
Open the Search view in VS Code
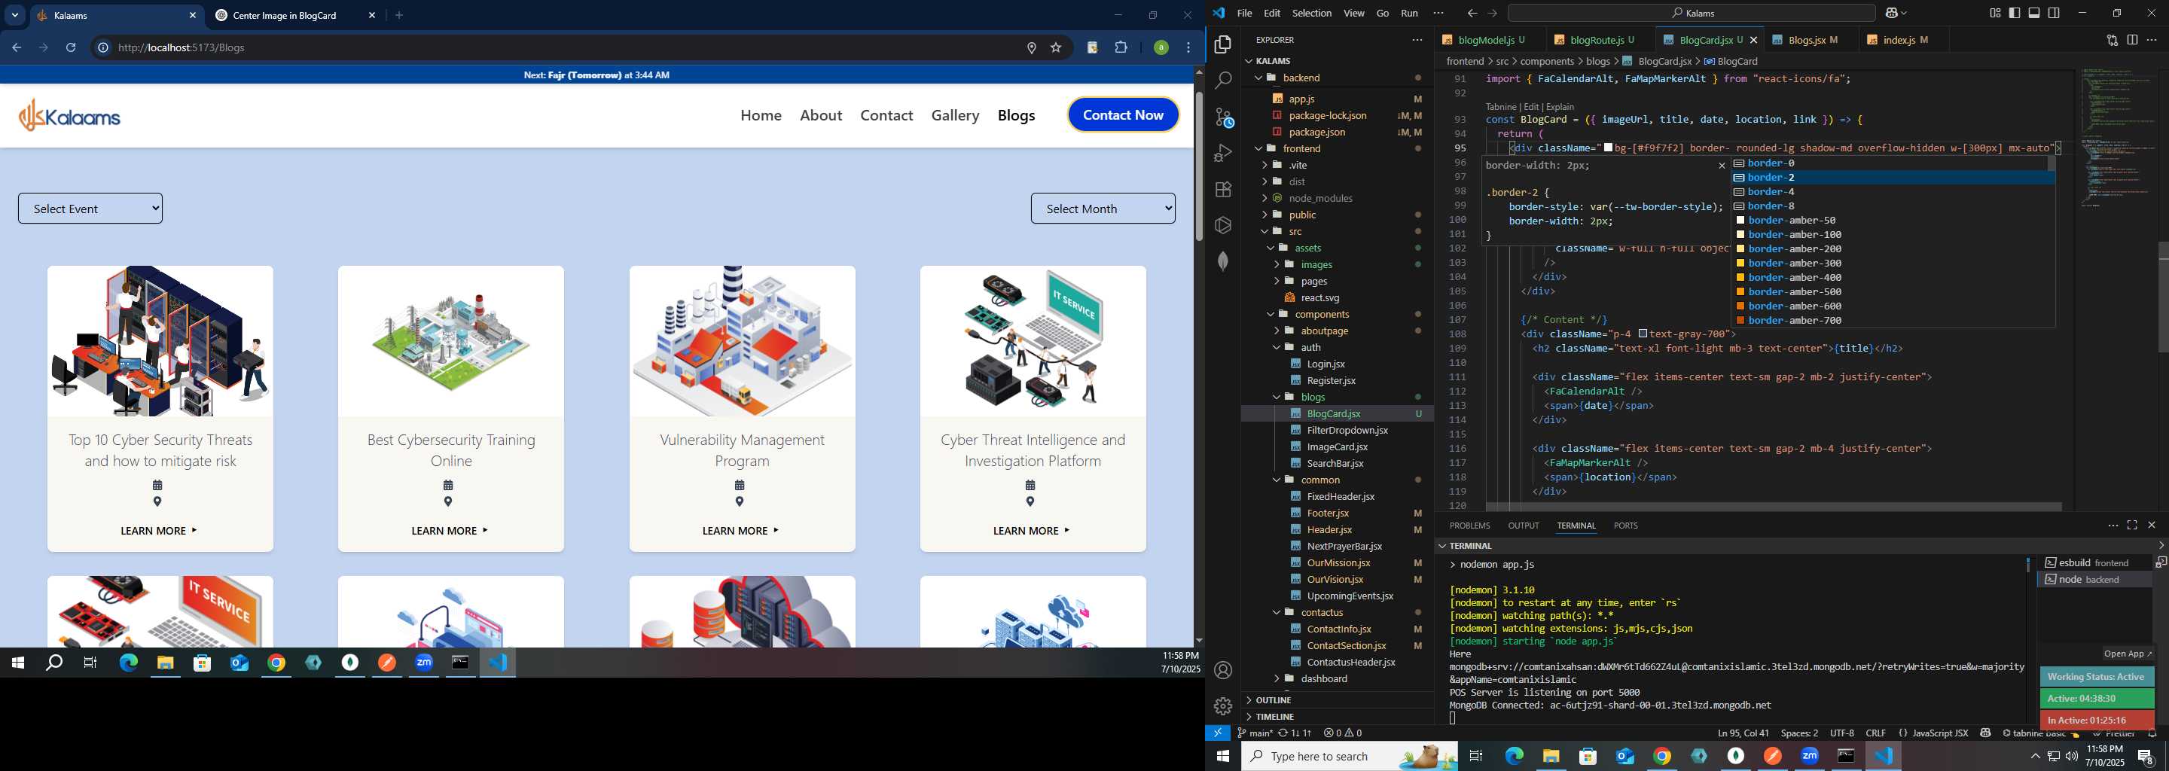(x=1222, y=81)
